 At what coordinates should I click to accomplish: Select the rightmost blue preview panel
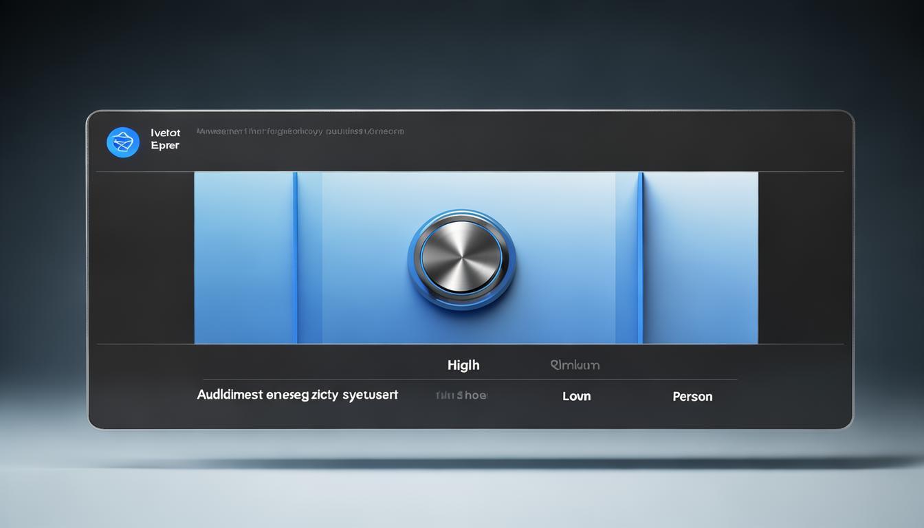tap(700, 258)
